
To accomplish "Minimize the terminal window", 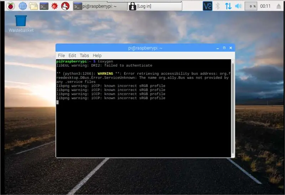I will coord(218,48).
